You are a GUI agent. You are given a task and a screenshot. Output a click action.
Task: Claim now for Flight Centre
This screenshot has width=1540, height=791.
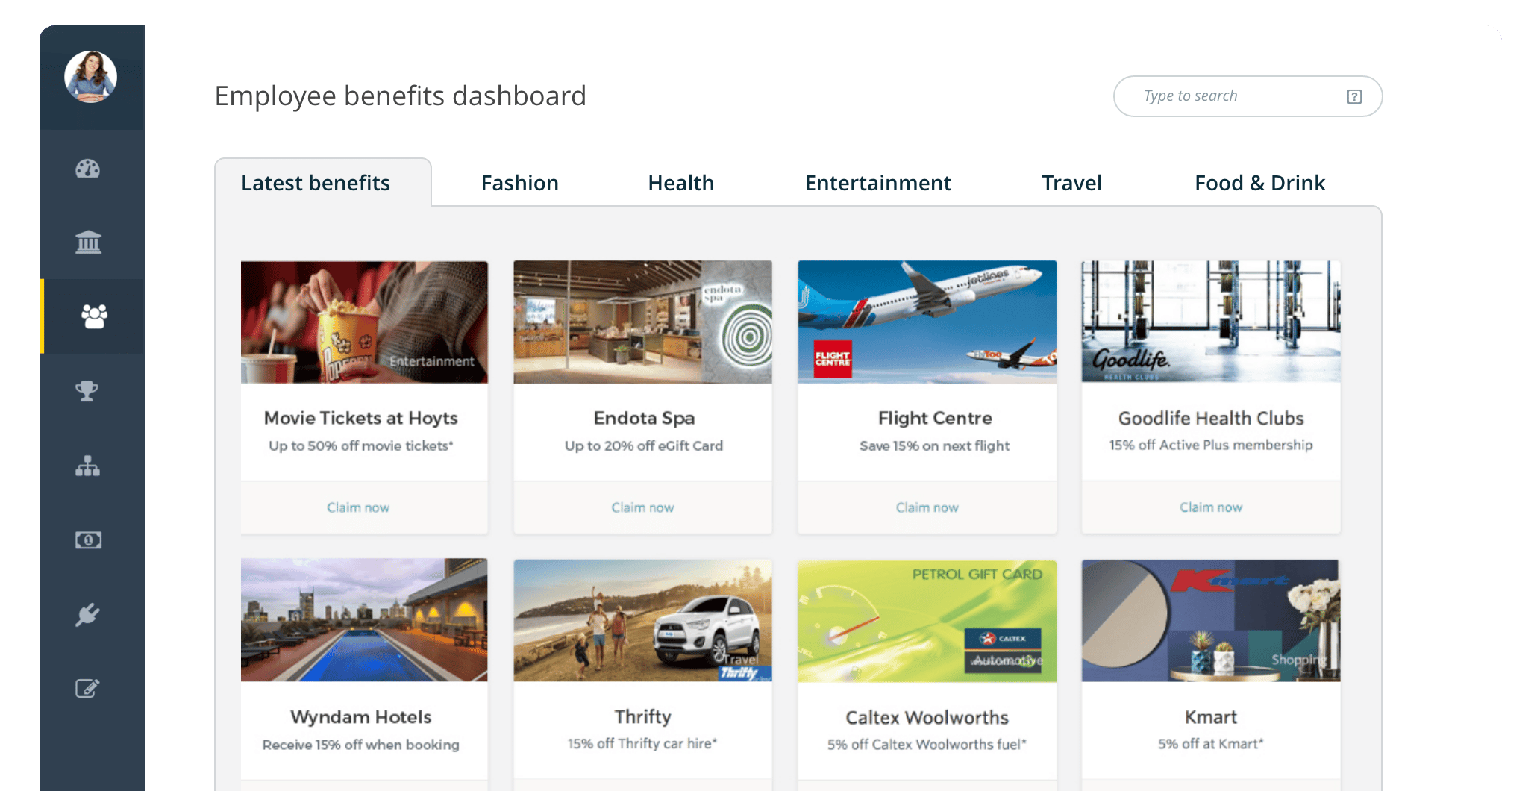pyautogui.click(x=927, y=507)
